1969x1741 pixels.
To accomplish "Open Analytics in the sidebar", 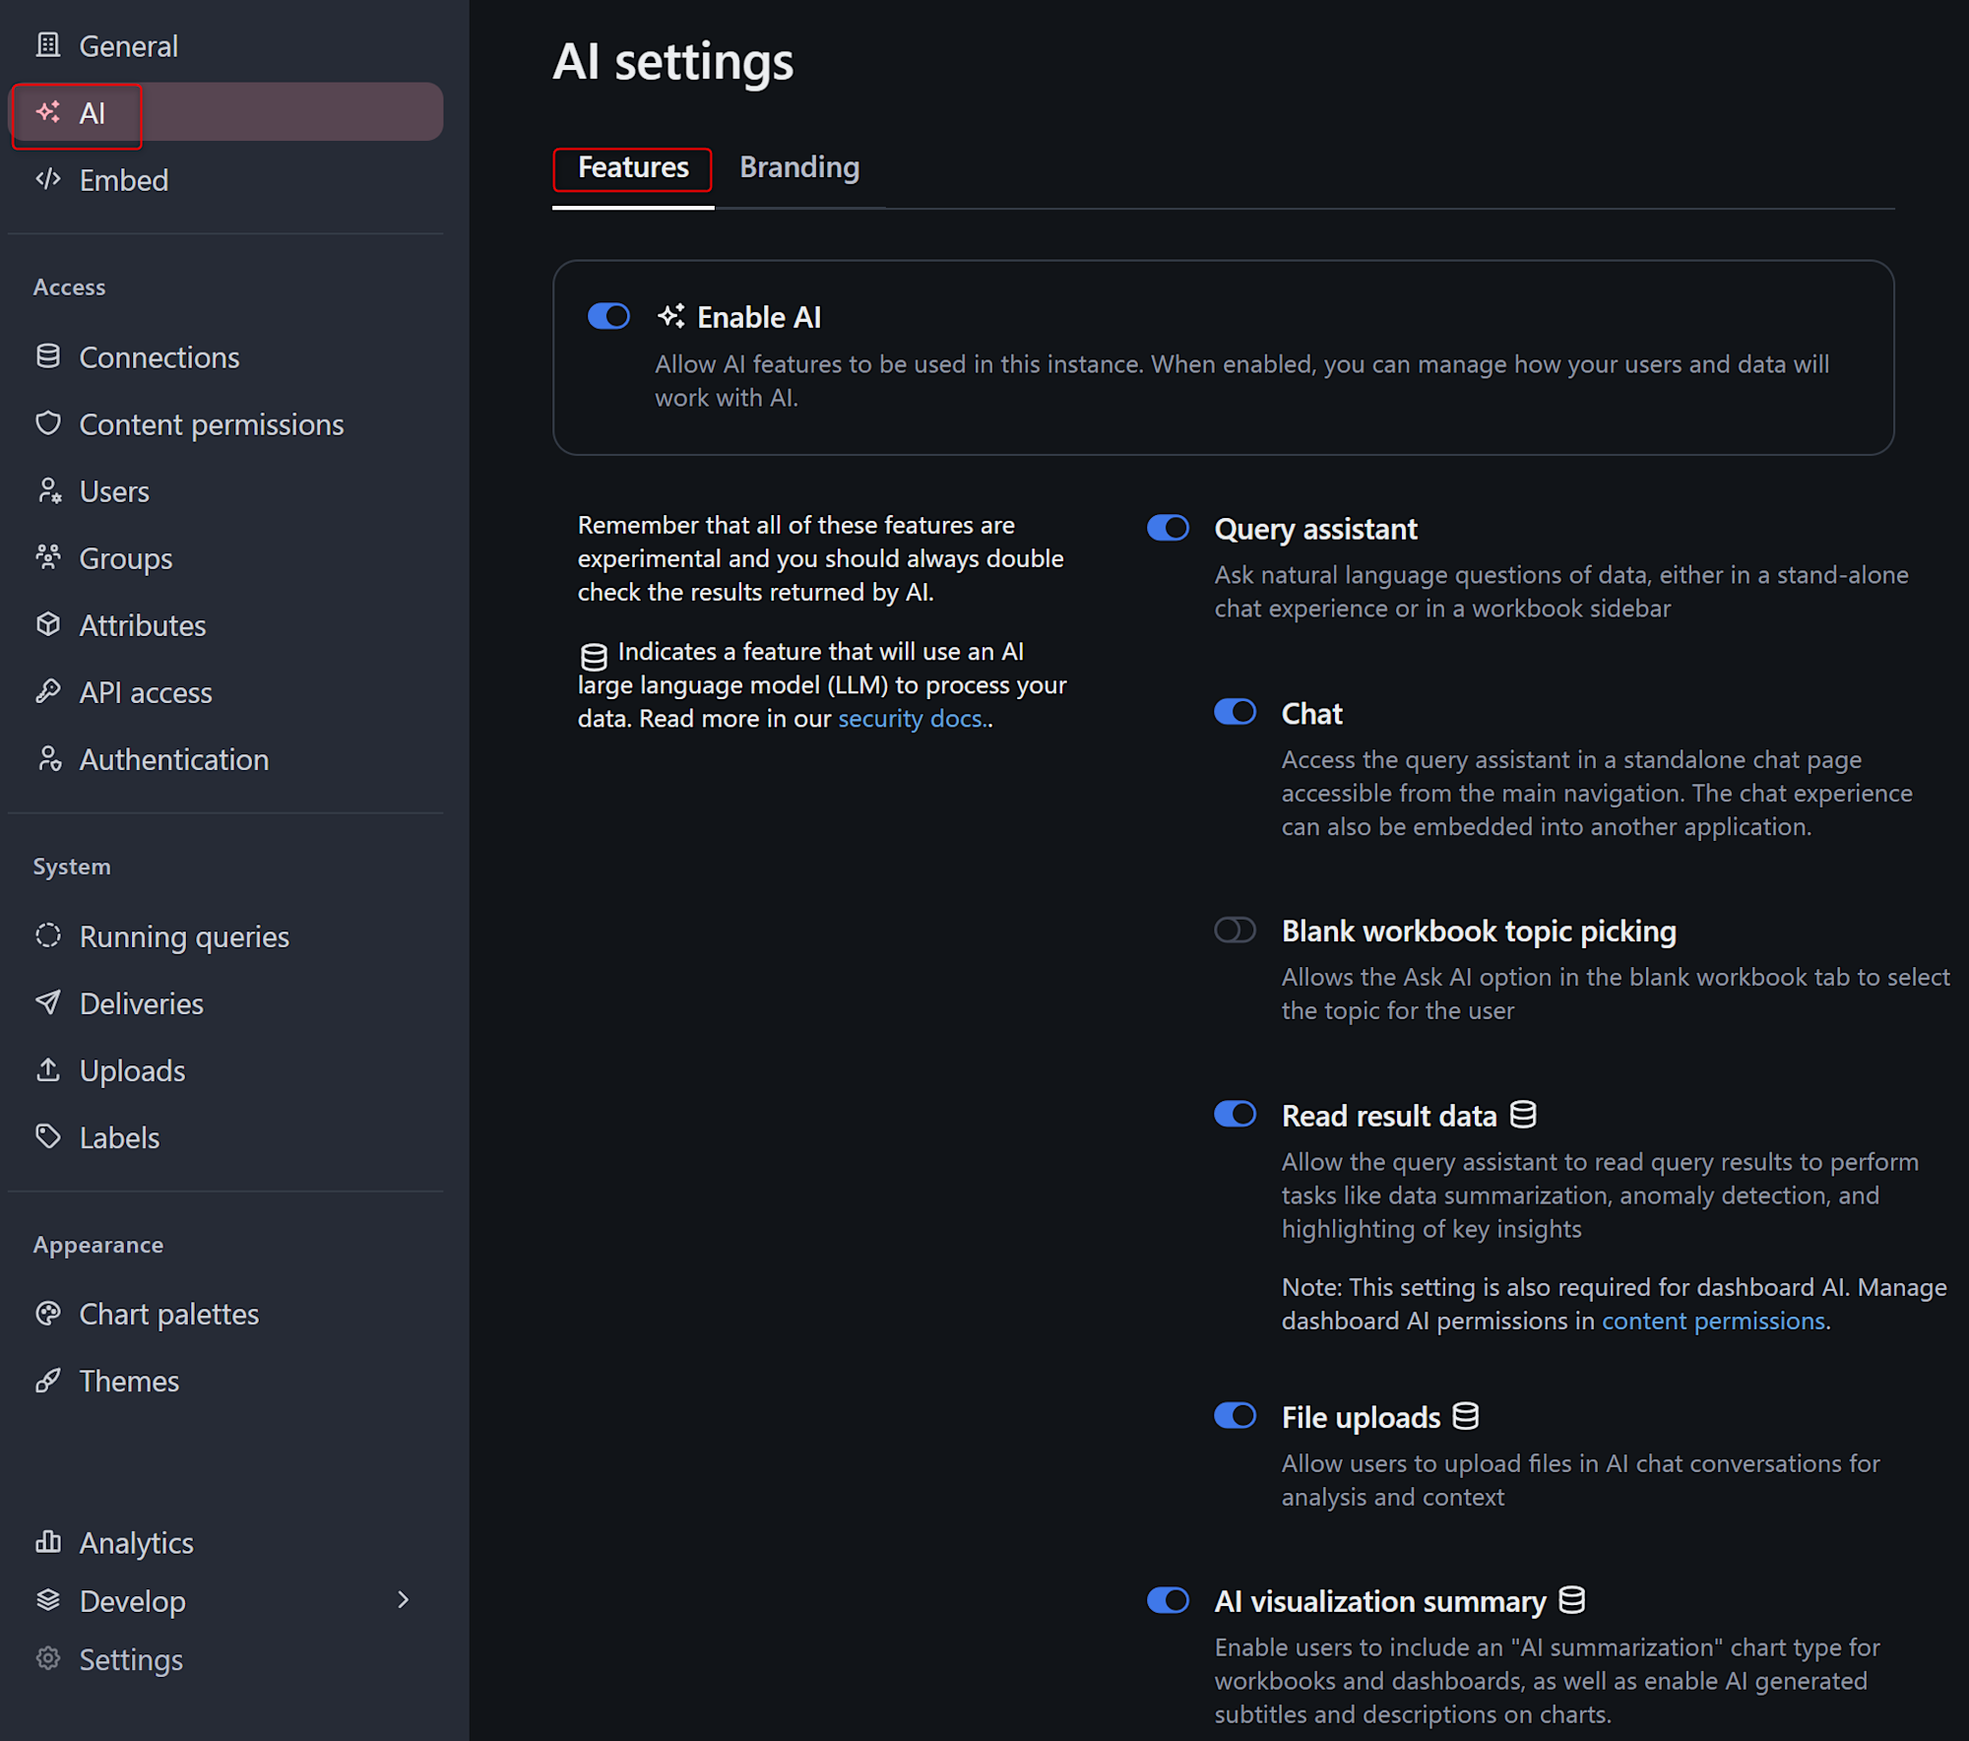I will [136, 1542].
